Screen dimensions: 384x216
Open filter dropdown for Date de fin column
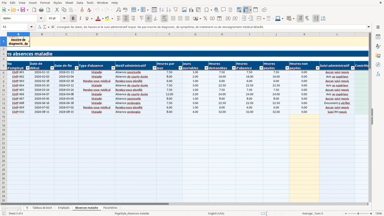(76, 68)
